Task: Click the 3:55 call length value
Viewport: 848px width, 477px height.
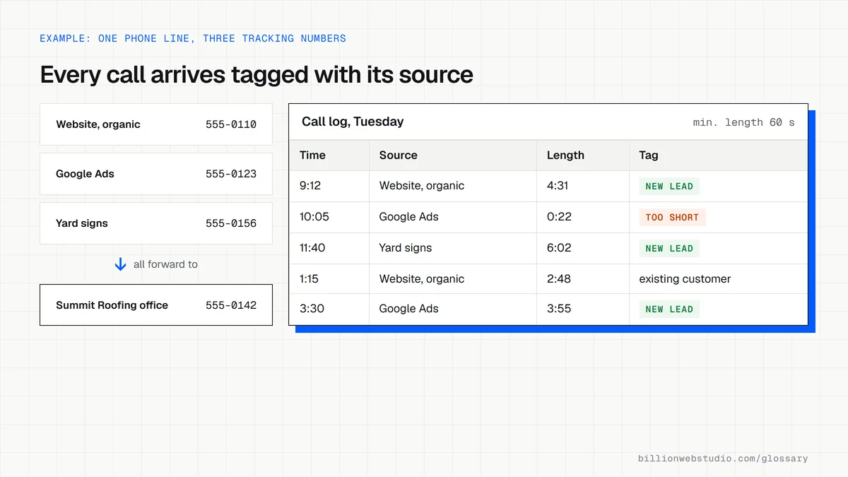Action: coord(559,309)
